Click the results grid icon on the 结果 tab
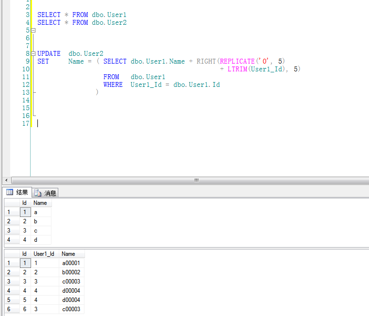Image resolution: width=369 pixels, height=316 pixels. click(x=10, y=192)
